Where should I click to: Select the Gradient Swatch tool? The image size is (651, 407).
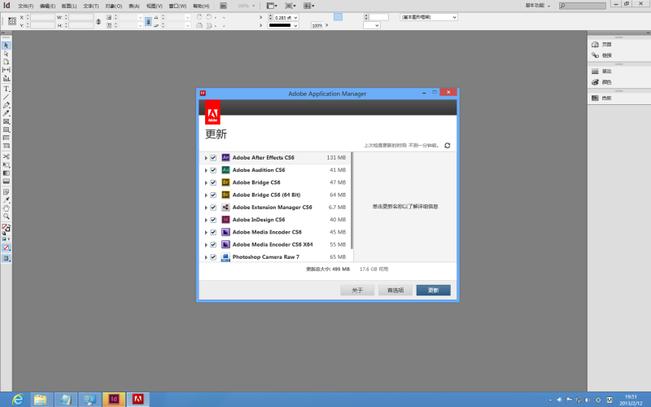[7, 173]
